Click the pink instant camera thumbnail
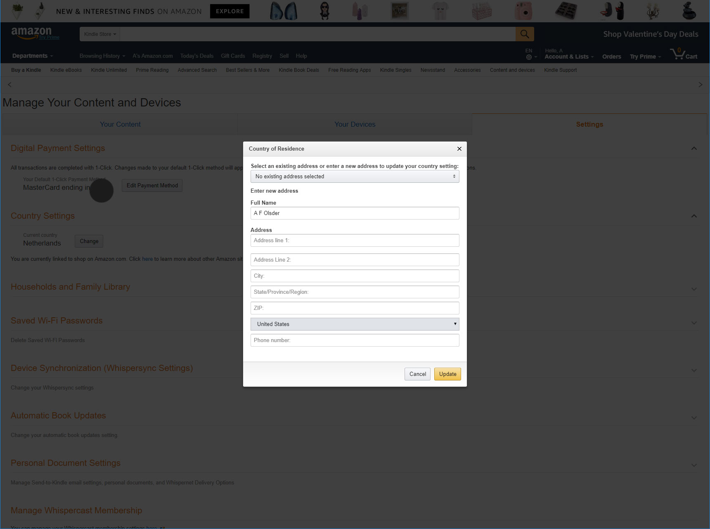Viewport: 710px width, 529px height. coord(523,11)
